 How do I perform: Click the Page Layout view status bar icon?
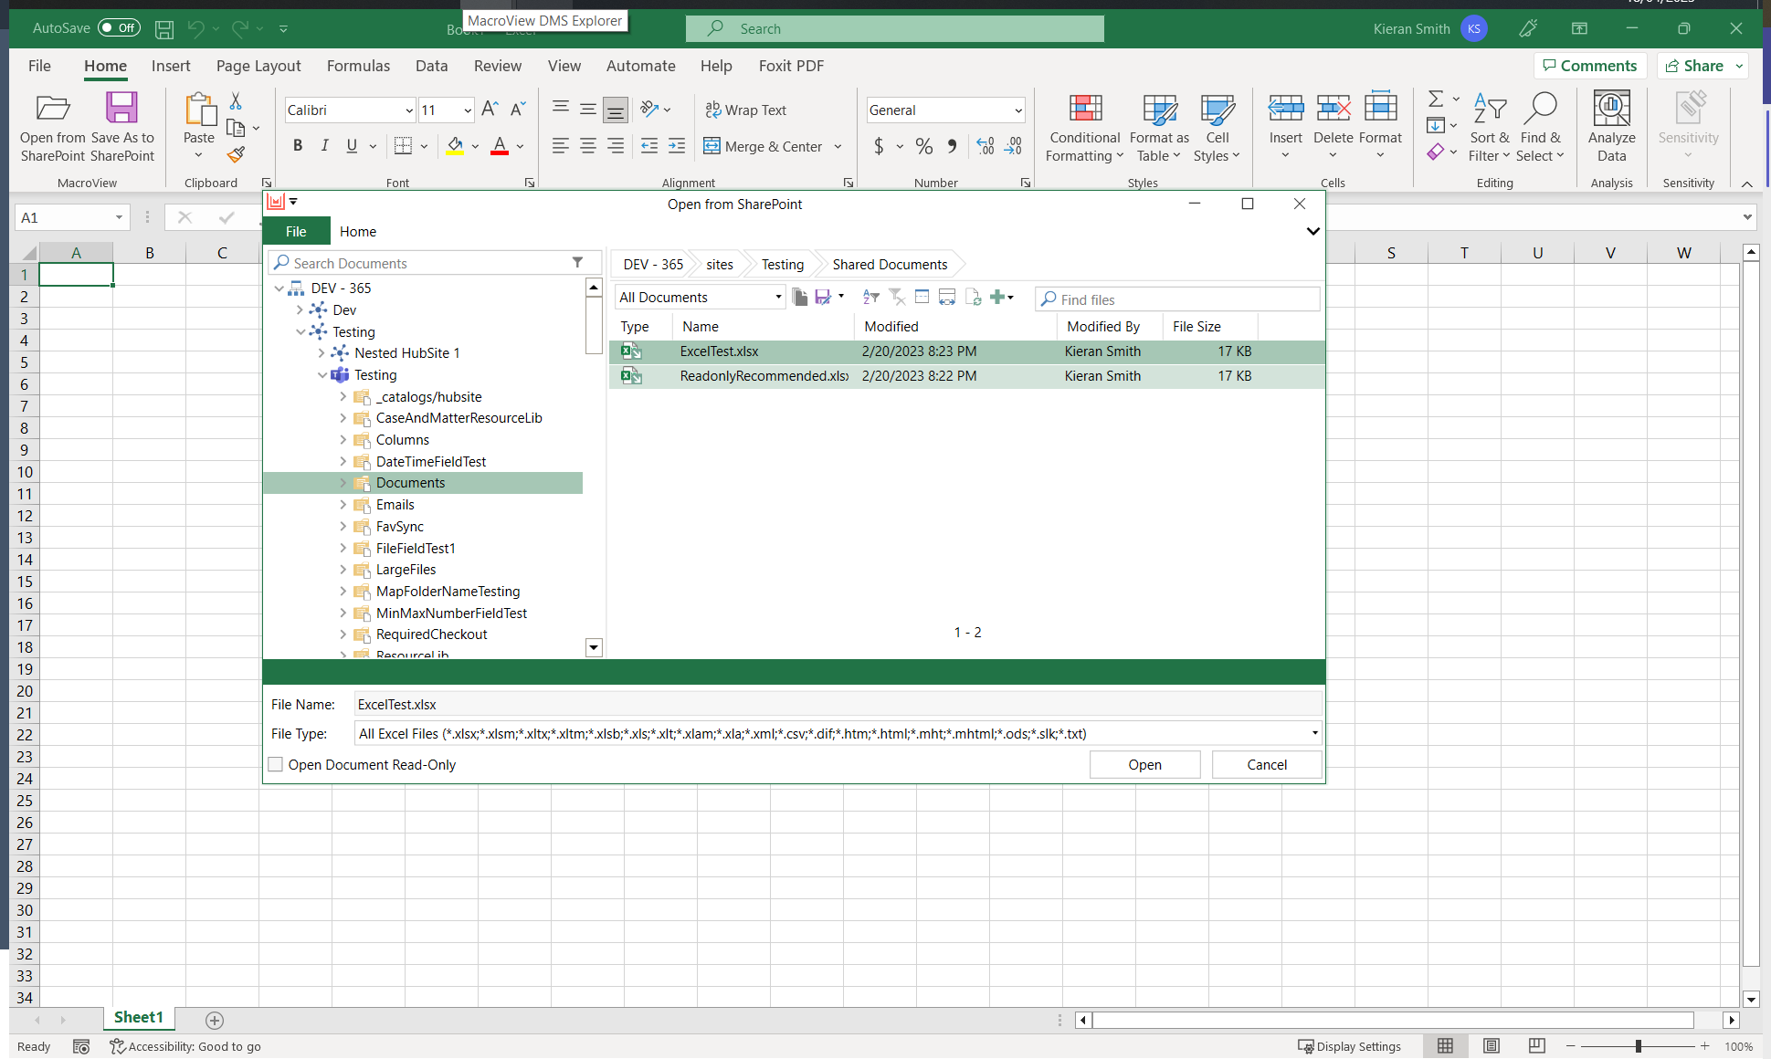point(1492,1046)
